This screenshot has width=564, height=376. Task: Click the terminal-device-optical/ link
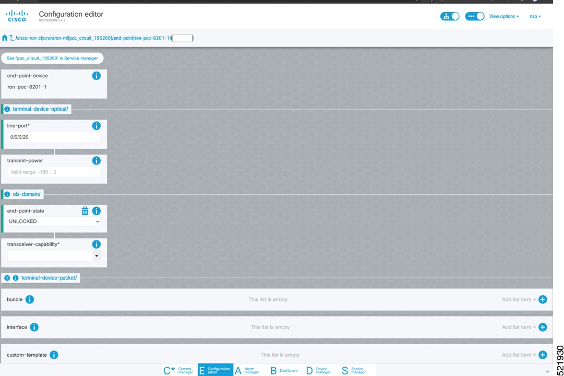(x=40, y=109)
